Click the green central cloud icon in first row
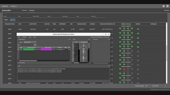 [138, 29]
